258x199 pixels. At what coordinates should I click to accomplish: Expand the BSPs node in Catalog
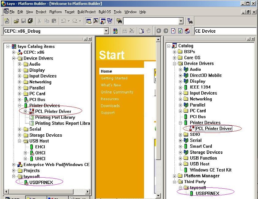pyautogui.click(x=175, y=52)
